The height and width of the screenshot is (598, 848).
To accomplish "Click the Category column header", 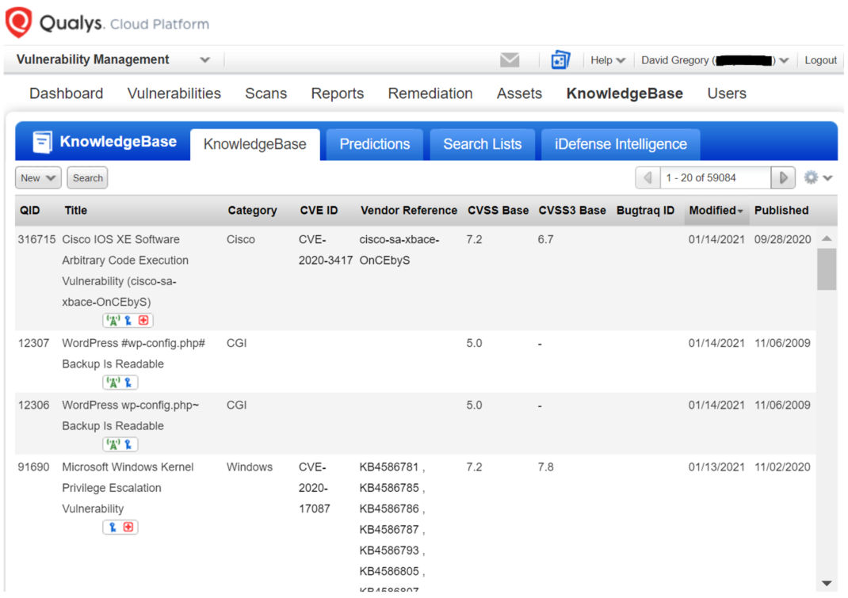I will [252, 211].
